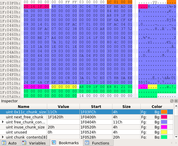Click offset label 1F:0520h
The image size is (178, 146).
[10, 88]
